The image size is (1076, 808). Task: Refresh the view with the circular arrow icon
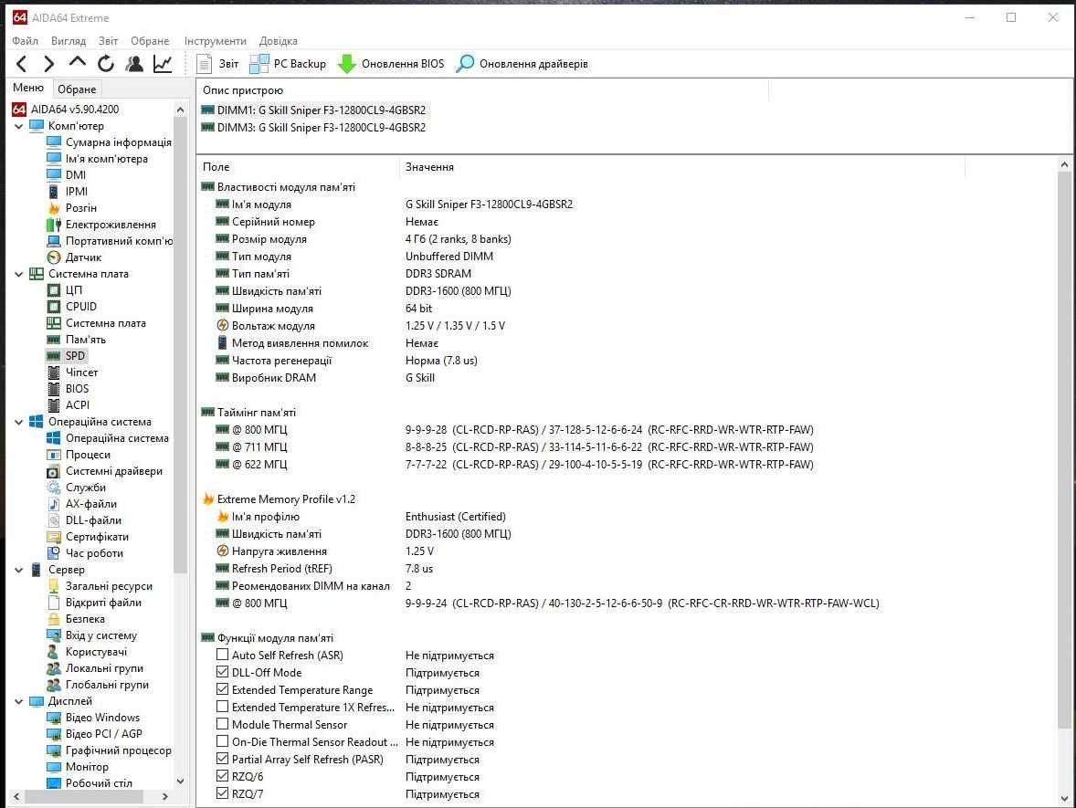(106, 64)
